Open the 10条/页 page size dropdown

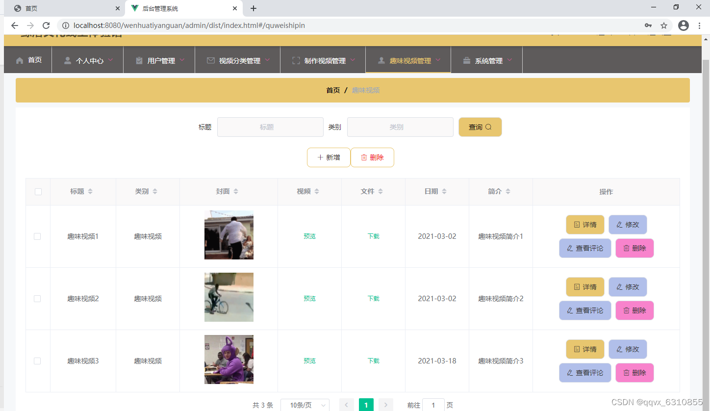click(x=305, y=405)
